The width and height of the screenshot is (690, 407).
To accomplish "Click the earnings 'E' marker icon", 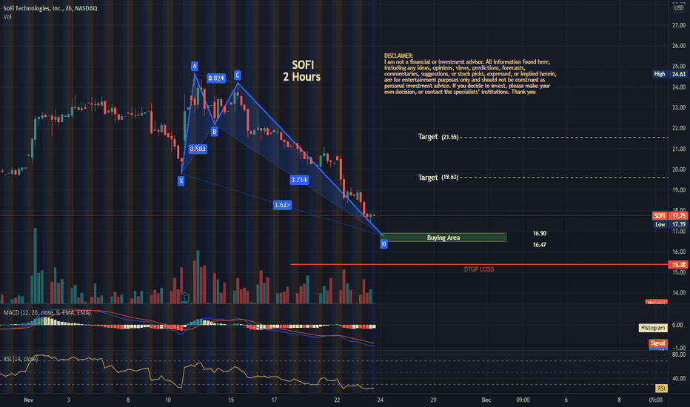I will (x=184, y=297).
